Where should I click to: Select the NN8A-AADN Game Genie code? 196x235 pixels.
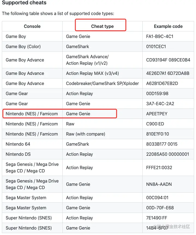pyautogui.click(x=159, y=184)
